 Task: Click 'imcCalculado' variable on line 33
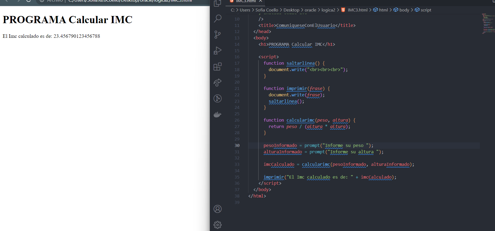[x=279, y=164]
